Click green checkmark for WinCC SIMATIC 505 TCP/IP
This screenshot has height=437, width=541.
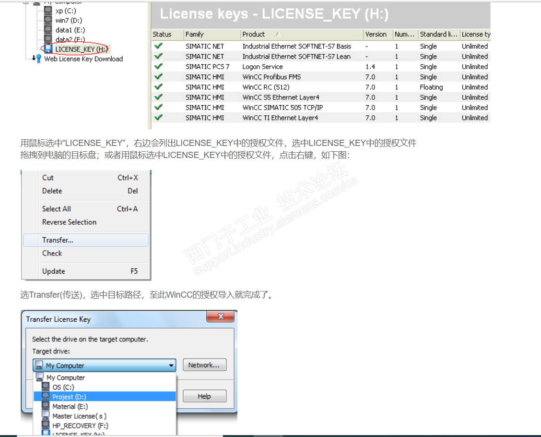pos(158,107)
